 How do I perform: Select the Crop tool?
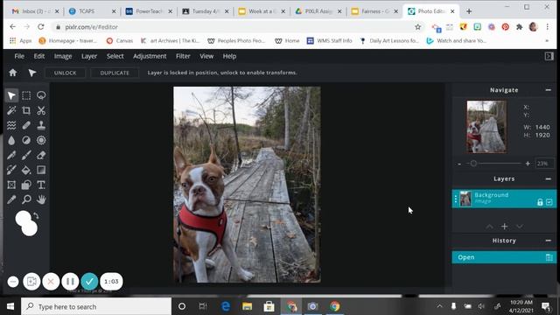click(x=26, y=110)
